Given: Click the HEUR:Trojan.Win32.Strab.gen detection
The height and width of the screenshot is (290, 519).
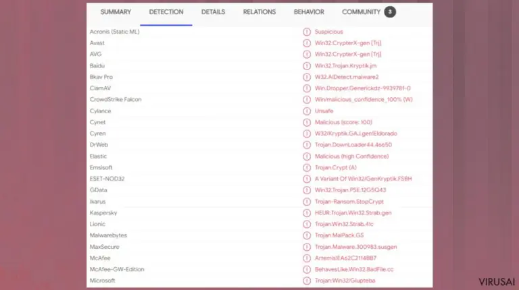Looking at the screenshot, I should coord(353,212).
